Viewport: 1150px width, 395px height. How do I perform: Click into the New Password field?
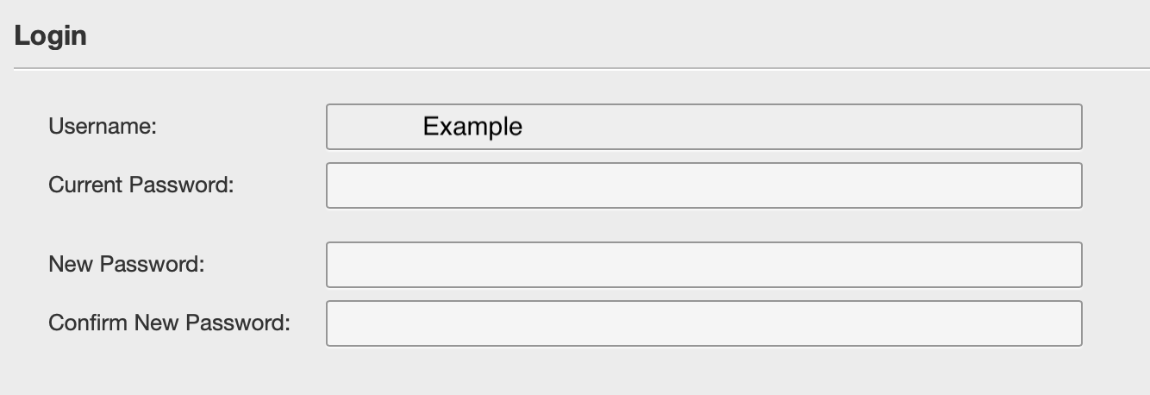point(703,265)
